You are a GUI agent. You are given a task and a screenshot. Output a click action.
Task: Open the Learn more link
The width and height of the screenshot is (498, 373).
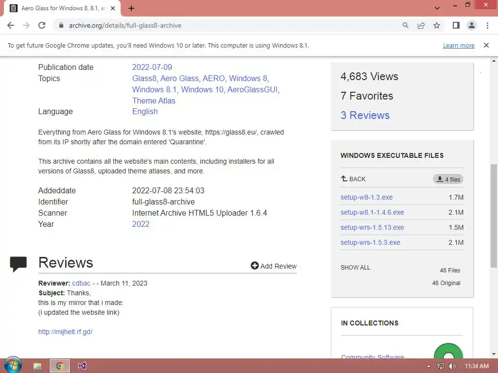[459, 45]
